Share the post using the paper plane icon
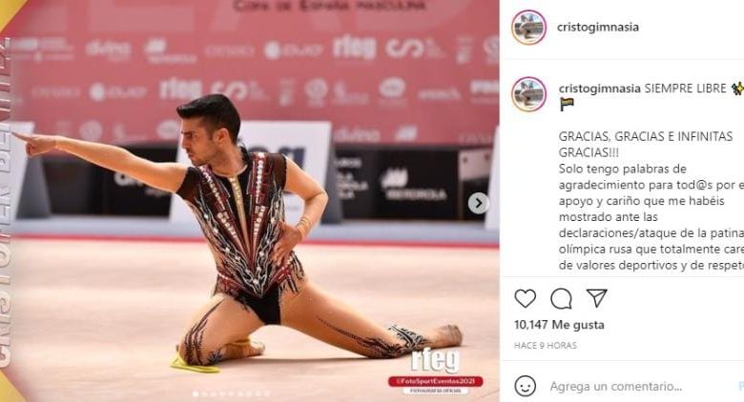 [x=596, y=298]
